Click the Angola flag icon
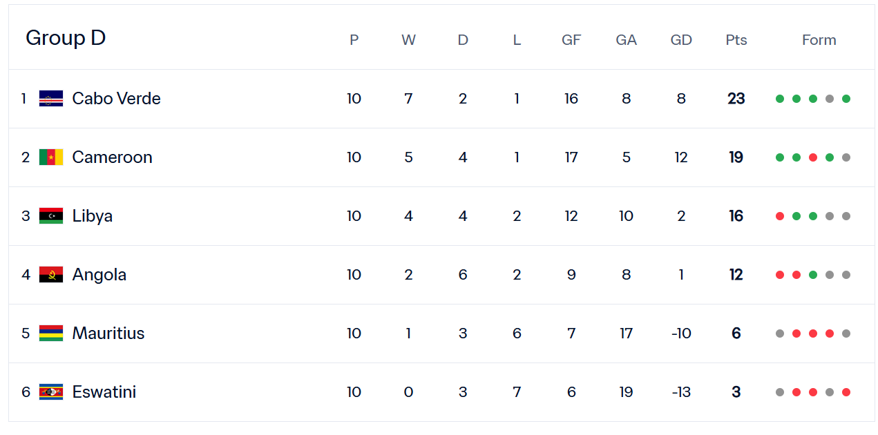 click(51, 275)
